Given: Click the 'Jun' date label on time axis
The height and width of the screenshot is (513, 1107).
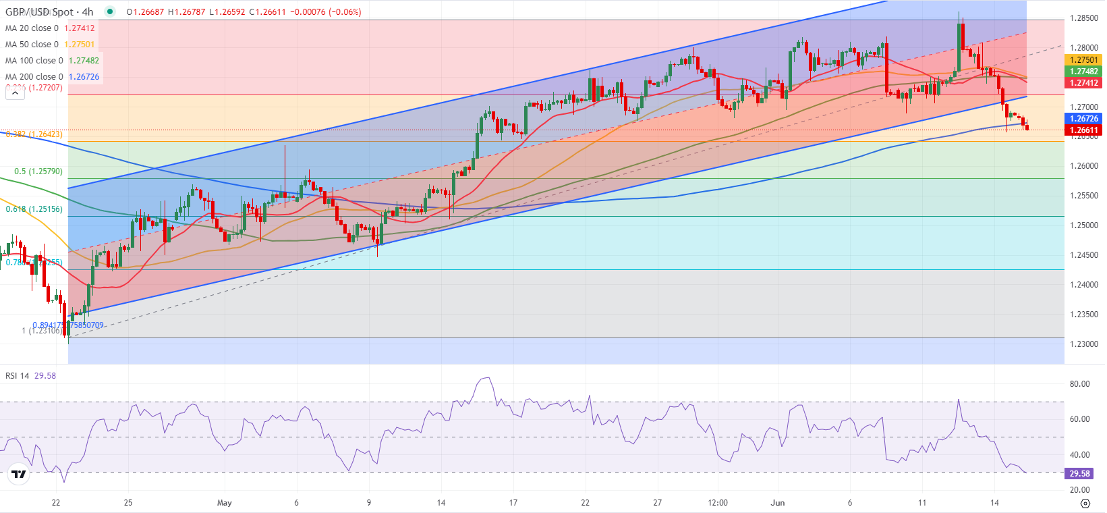Looking at the screenshot, I should tap(778, 503).
